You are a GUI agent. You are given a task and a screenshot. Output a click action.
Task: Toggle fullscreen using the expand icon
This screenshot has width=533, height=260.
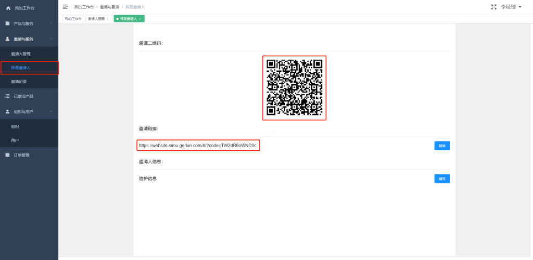pos(494,7)
